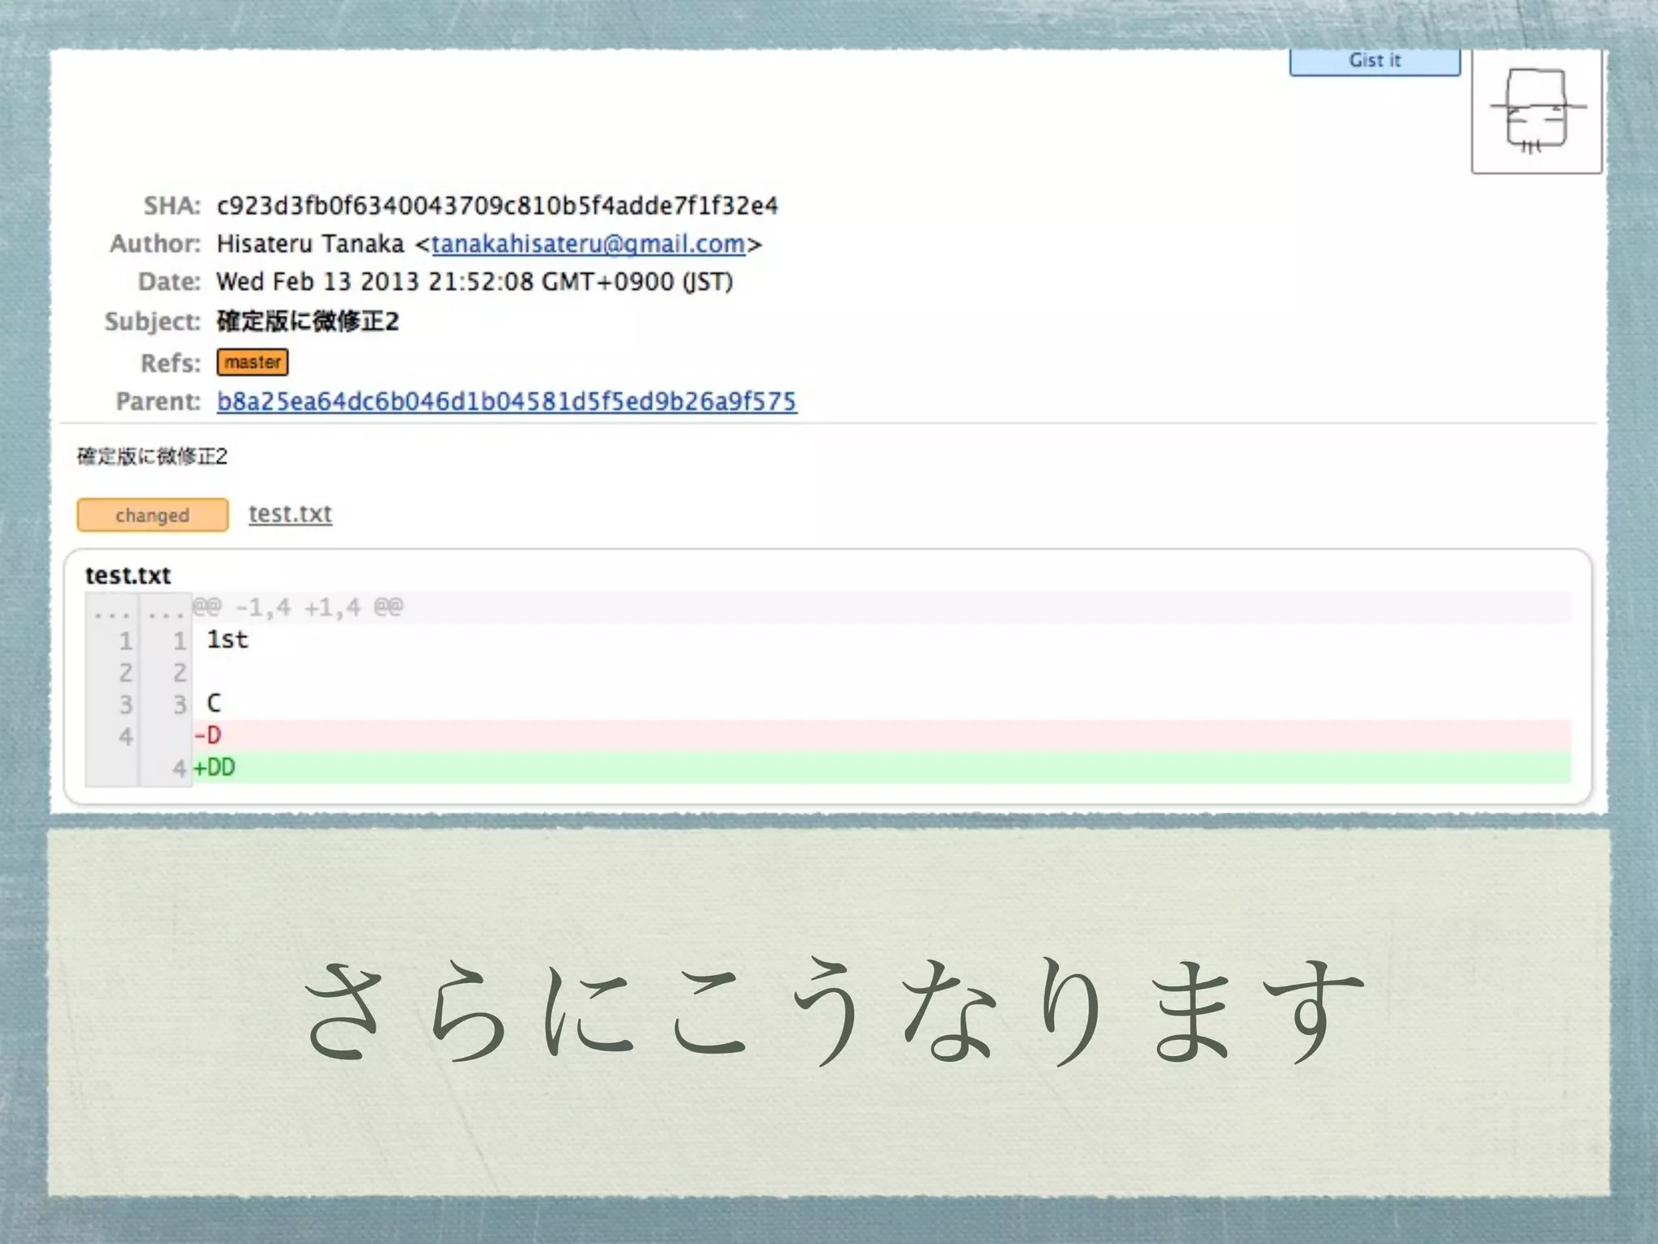
Task: Click the commit message body below the separator
Action: tap(152, 457)
